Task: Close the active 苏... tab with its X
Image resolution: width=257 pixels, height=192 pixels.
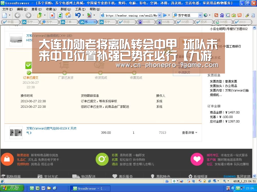Action: click(95, 22)
